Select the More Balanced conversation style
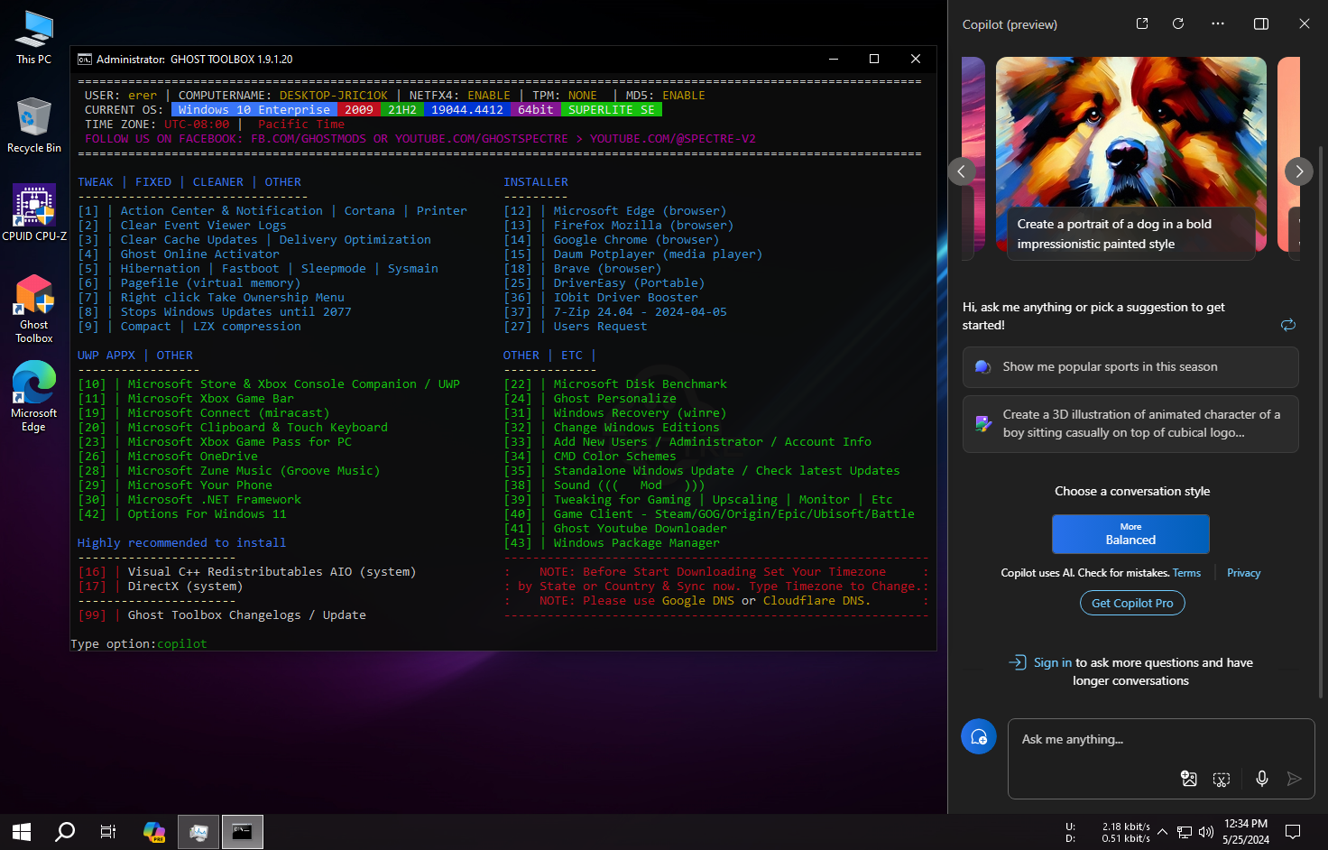 (1130, 534)
